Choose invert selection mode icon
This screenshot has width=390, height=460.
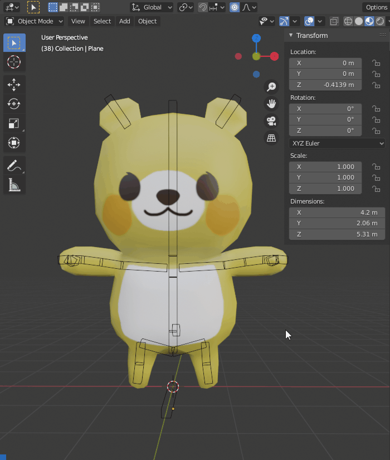[85, 7]
